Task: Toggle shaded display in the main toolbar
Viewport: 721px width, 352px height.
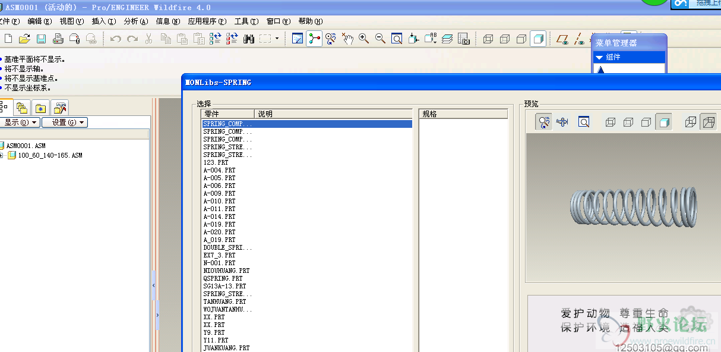Action: coord(538,39)
